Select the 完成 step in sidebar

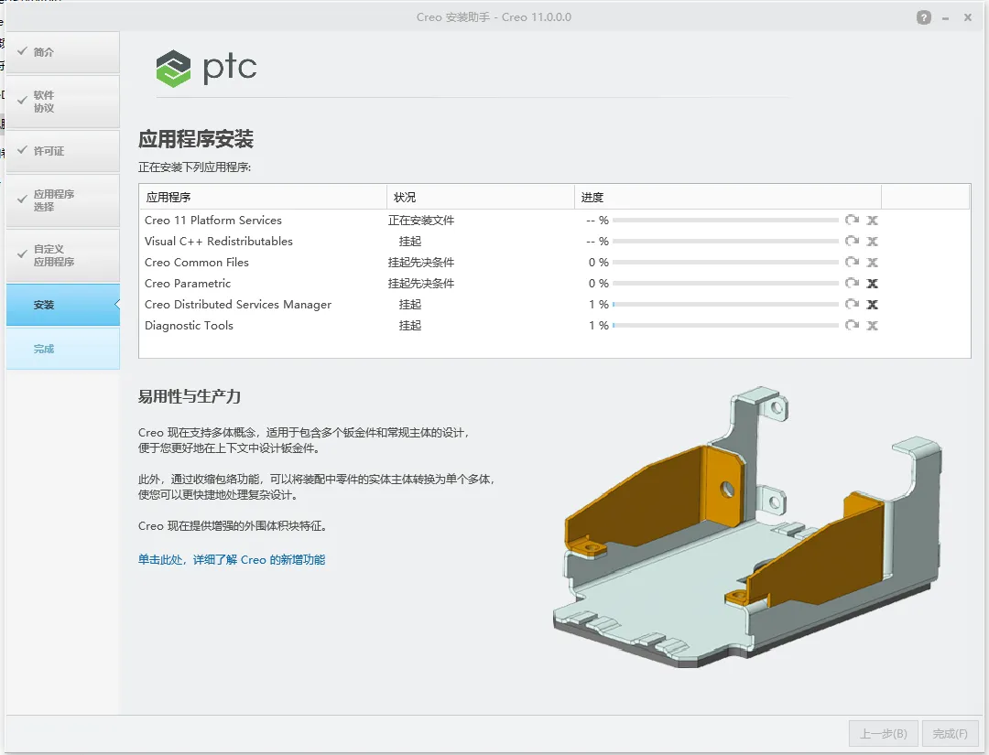[62, 349]
